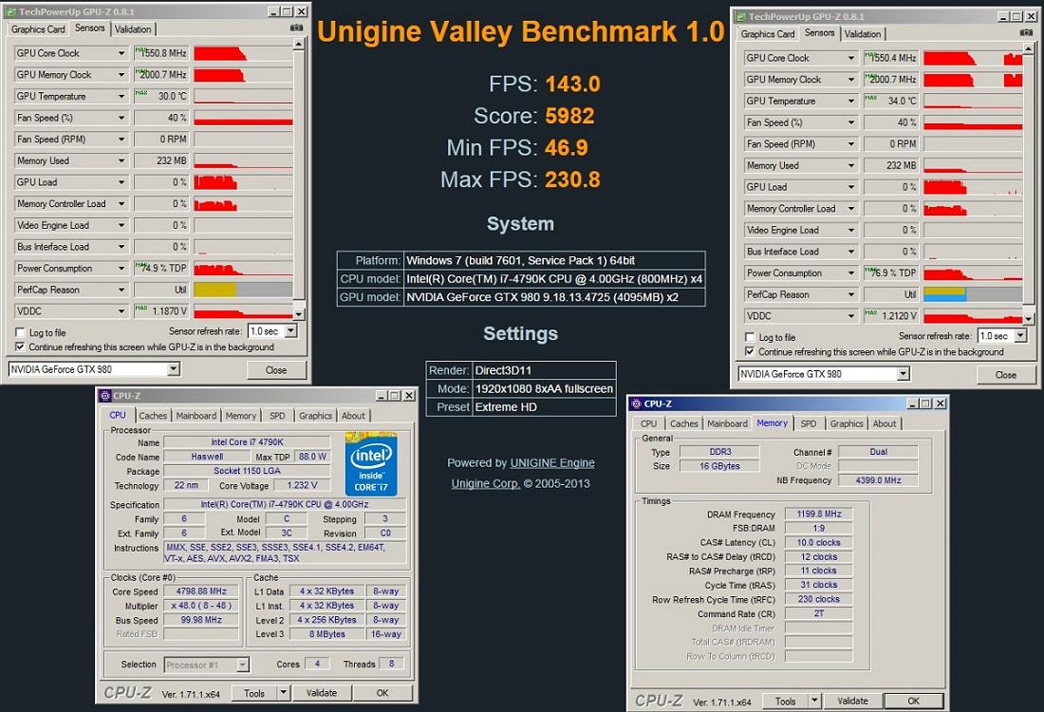This screenshot has height=712, width=1044.
Task: Open GPU selection dropdown in left GPU-Z
Action: [173, 369]
